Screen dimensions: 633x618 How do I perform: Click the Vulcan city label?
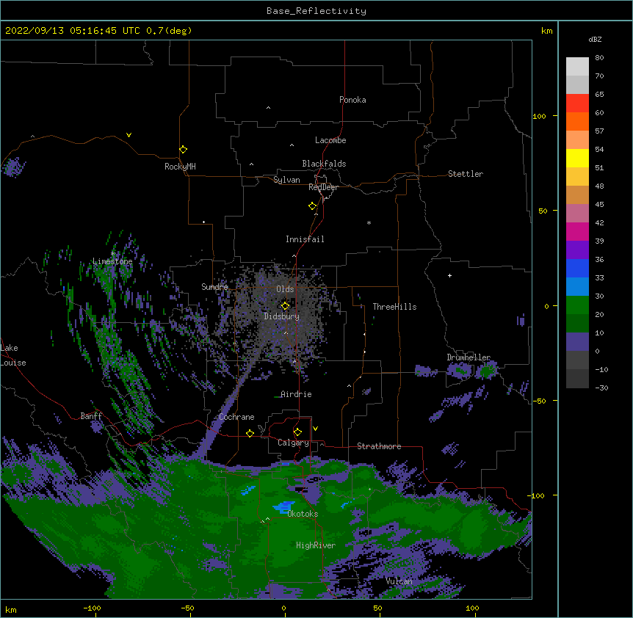399,581
